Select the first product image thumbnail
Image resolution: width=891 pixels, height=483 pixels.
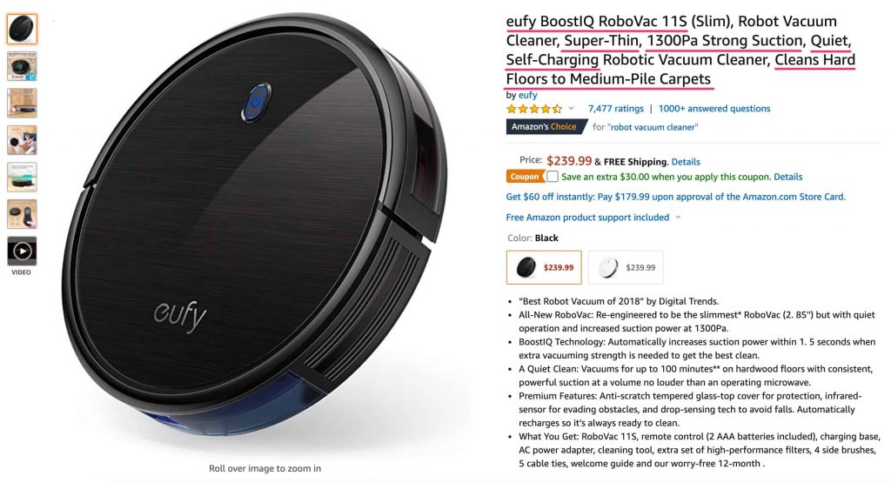tap(22, 29)
